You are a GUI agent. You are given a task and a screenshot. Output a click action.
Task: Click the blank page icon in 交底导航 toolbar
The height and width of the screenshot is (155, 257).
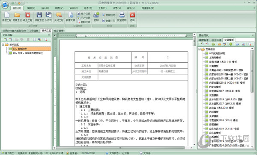[34, 39]
